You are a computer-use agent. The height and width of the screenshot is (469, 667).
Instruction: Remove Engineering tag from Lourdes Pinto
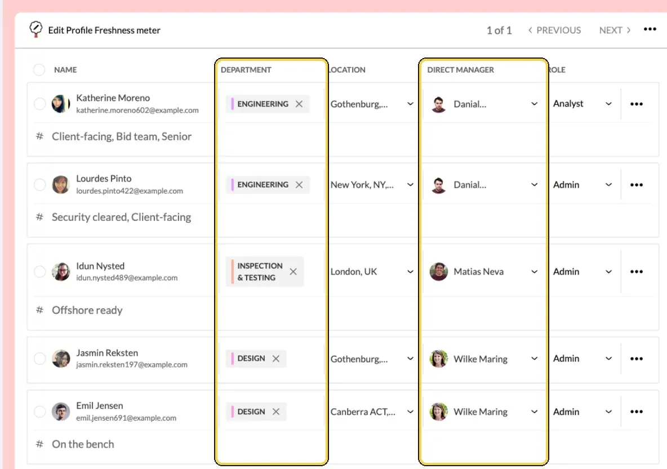click(299, 185)
